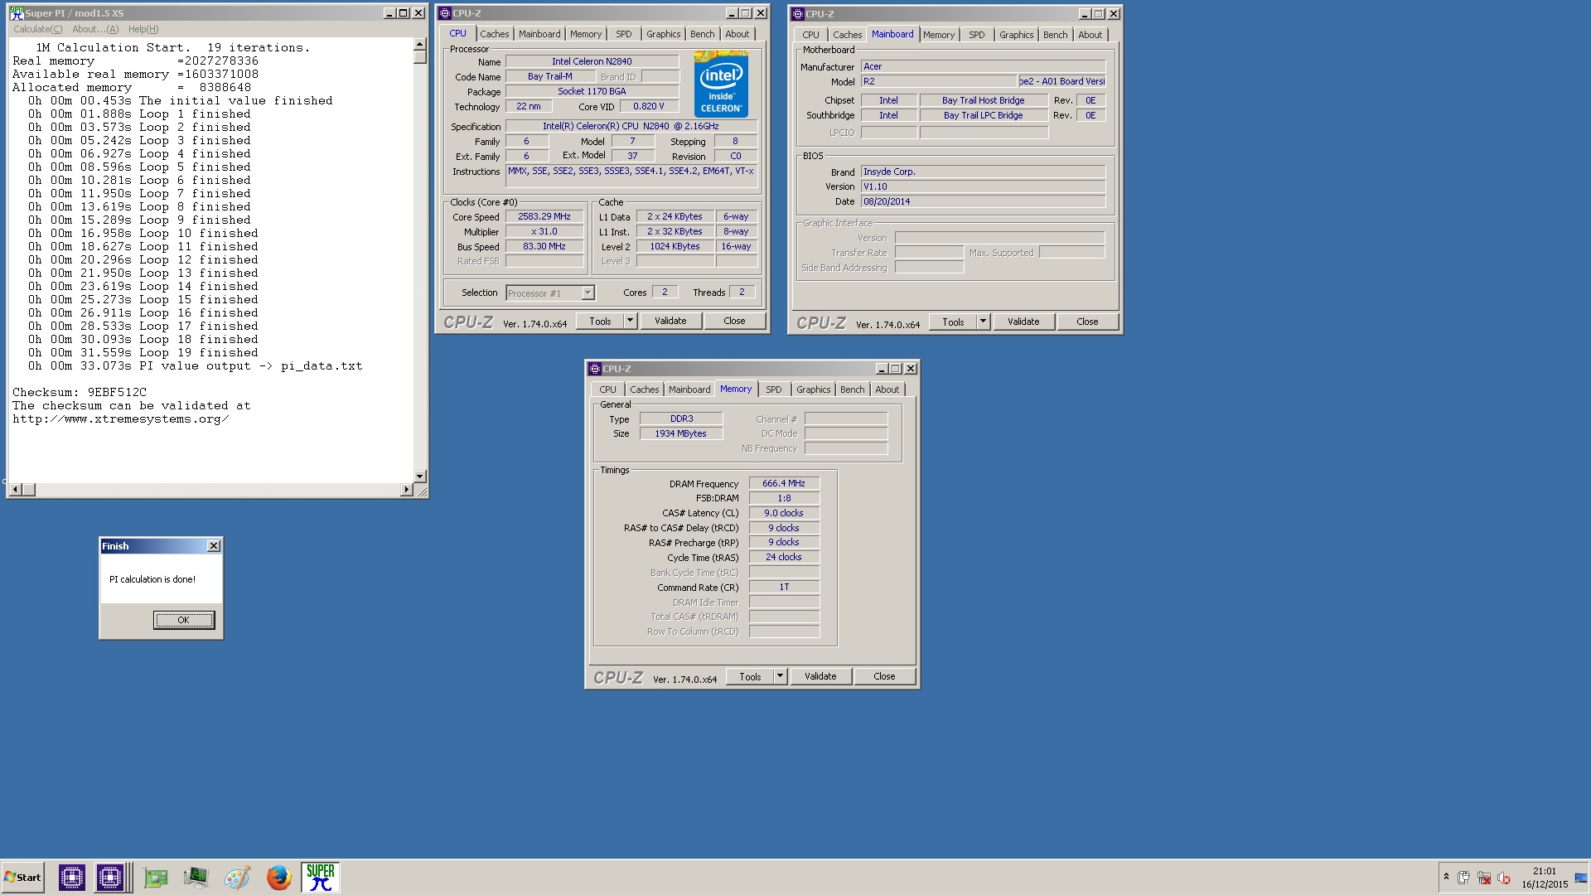Click the Multiplier value x 31.0
This screenshot has width=1591, height=895.
point(544,231)
